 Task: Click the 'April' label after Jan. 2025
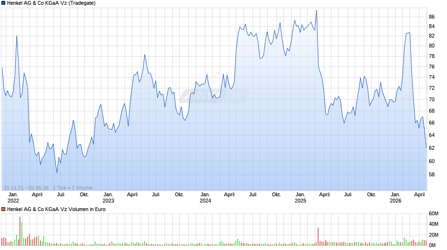tap(324, 195)
